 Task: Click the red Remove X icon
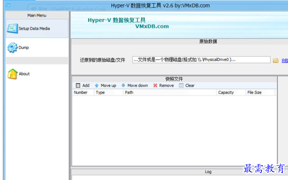[x=155, y=85]
